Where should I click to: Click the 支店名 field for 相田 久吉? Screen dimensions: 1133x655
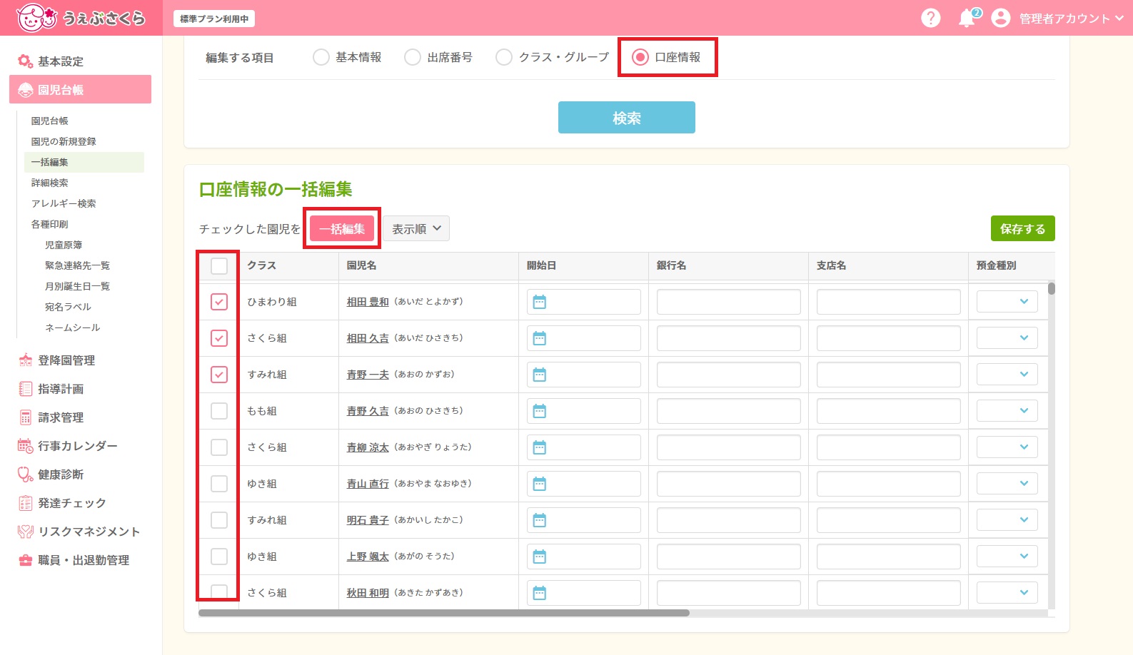coord(888,338)
